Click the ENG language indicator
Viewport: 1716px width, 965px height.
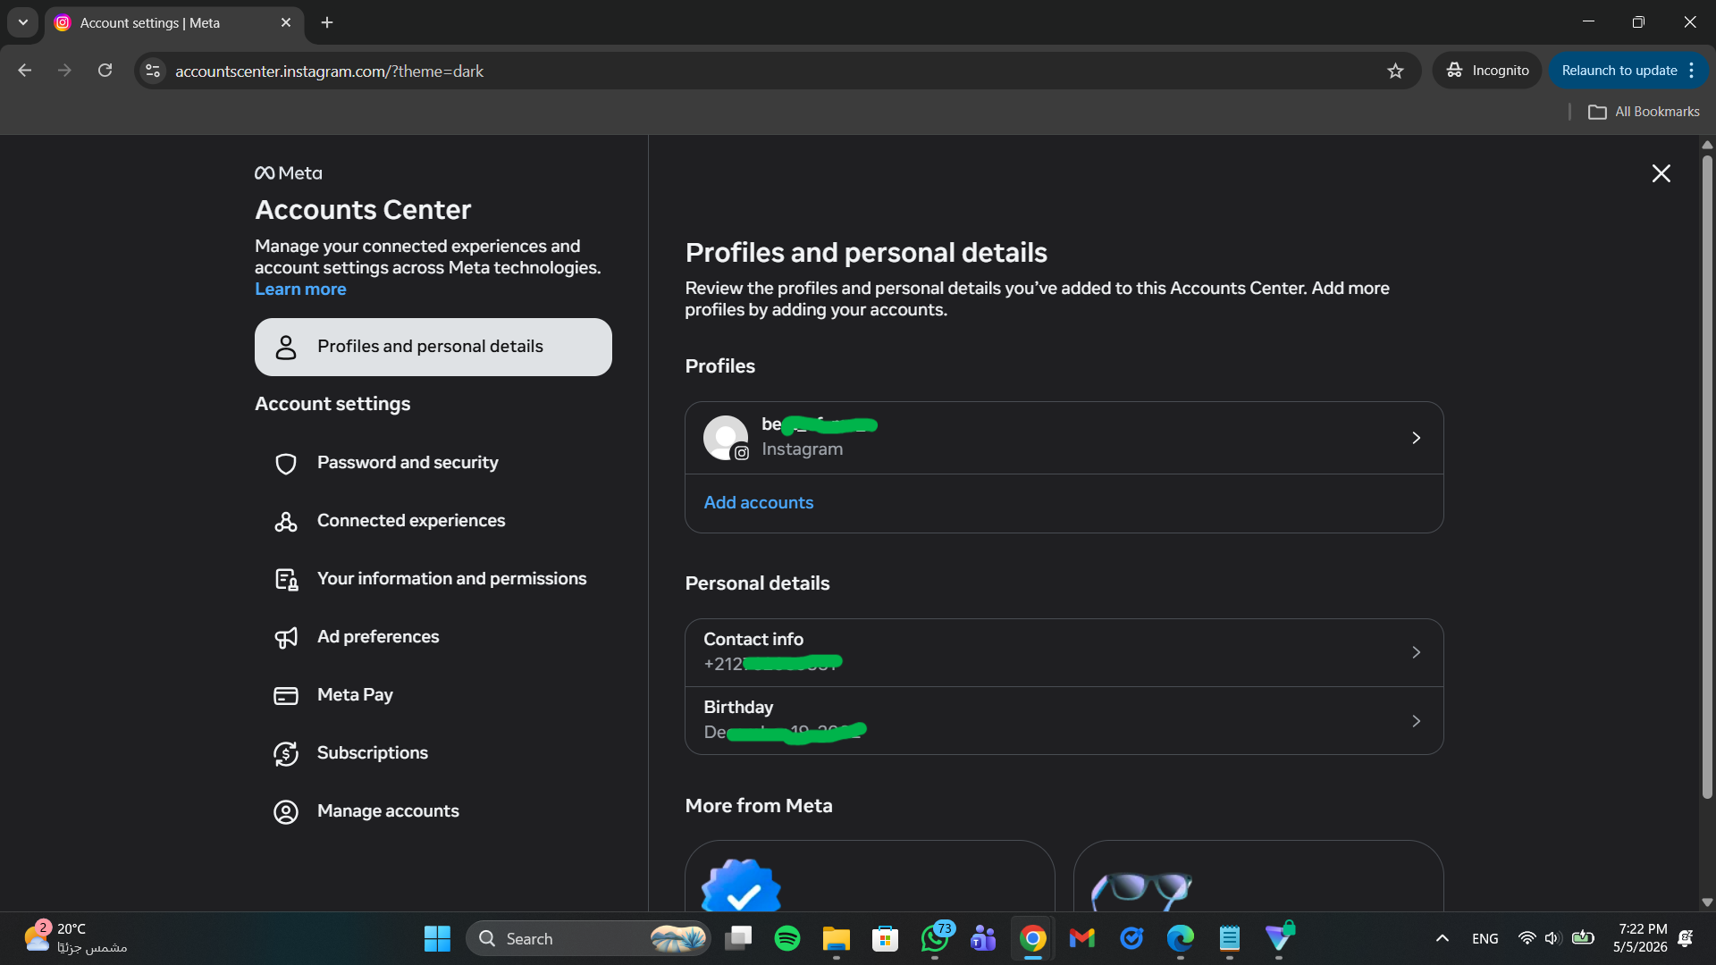click(x=1485, y=939)
